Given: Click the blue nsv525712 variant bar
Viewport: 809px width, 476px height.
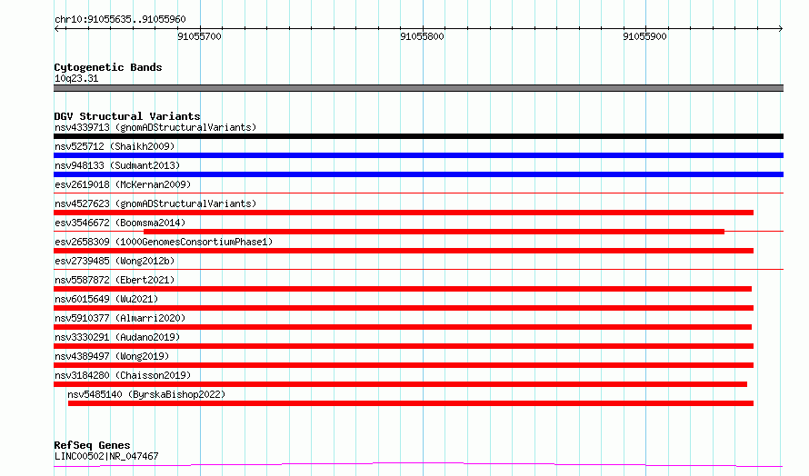Looking at the screenshot, I should pyautogui.click(x=418, y=155).
